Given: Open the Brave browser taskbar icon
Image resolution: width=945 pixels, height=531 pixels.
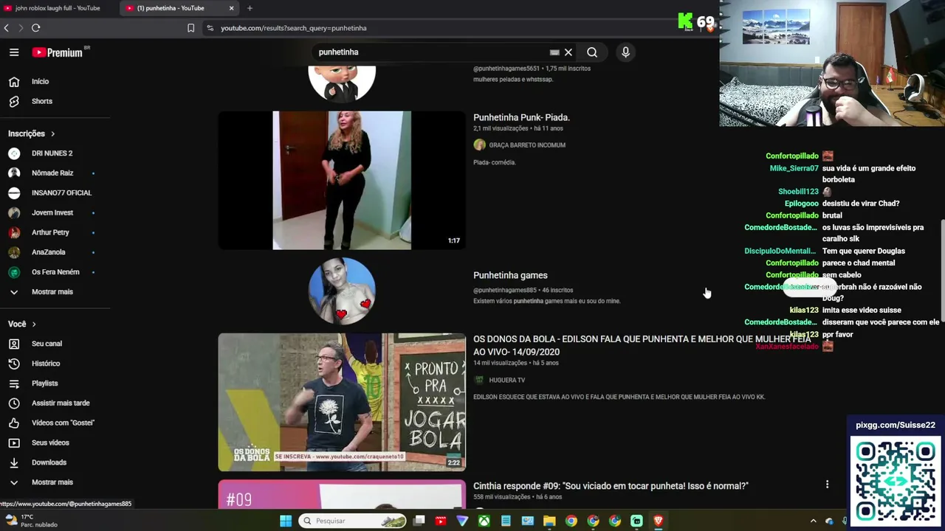Looking at the screenshot, I should coord(658,521).
